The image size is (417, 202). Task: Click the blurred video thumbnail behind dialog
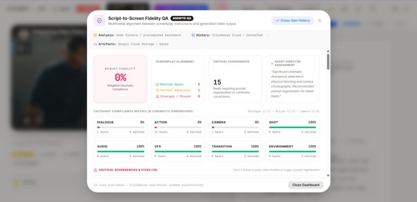click(49, 77)
